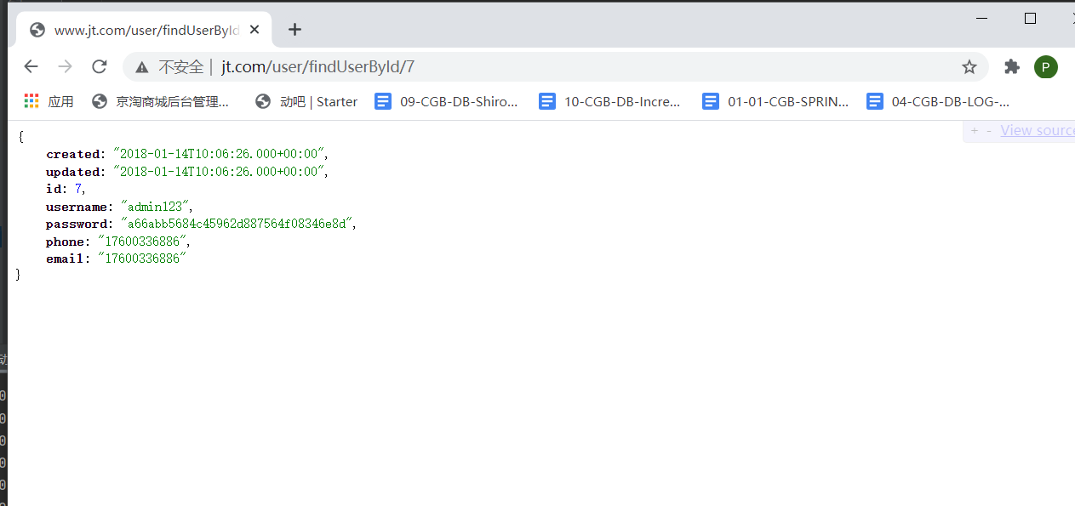Screen dimensions: 1075x506
Task: Open the 04-CGB-DB-LOG bookmark
Action: pos(938,101)
